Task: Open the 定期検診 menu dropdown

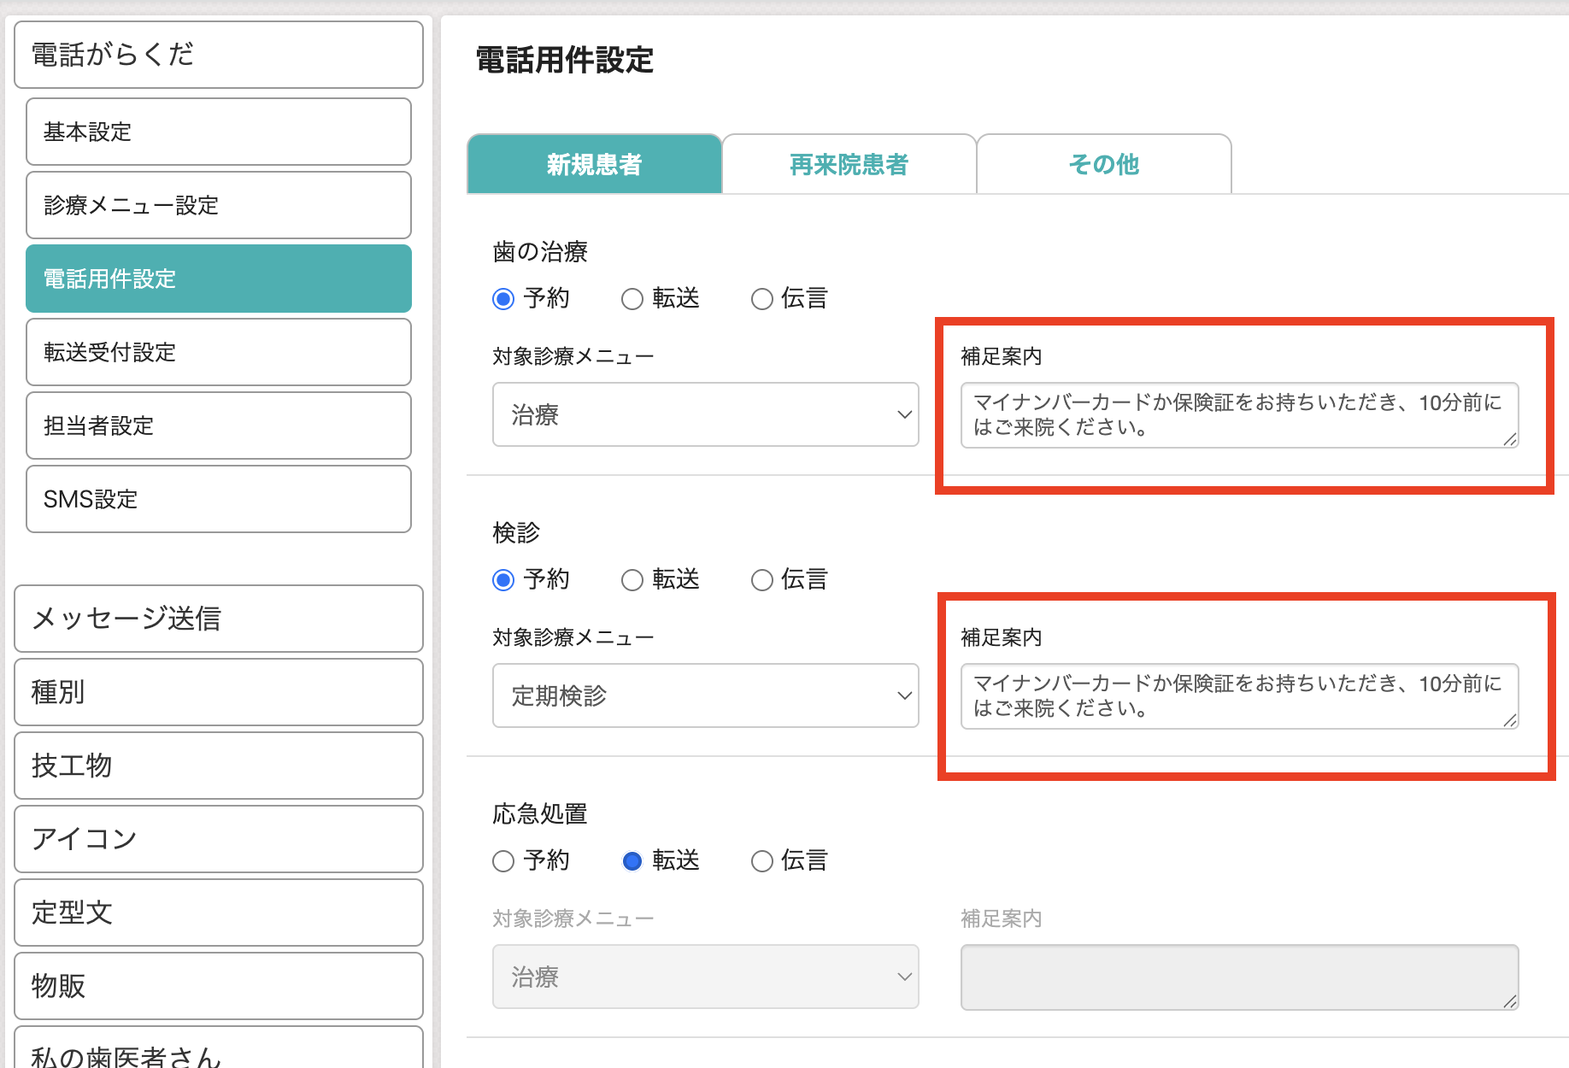Action: 705,695
